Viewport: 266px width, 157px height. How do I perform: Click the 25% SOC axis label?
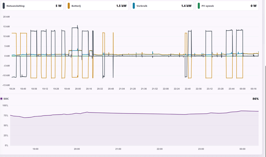point(6,135)
